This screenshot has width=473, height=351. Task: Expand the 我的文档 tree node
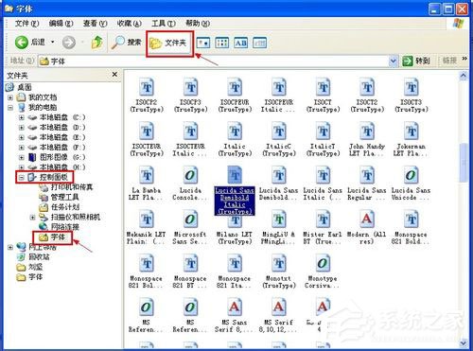tap(10, 97)
